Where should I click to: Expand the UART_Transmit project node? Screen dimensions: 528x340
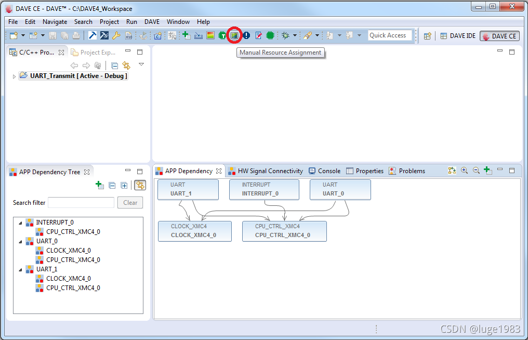14,76
